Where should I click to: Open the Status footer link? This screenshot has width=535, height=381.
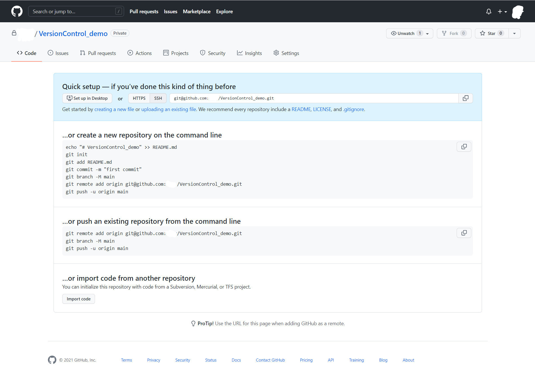click(211, 360)
